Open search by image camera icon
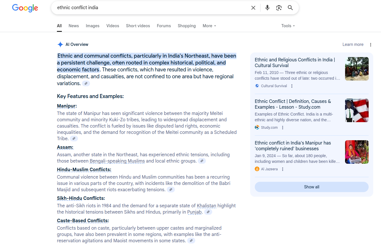 [279, 8]
